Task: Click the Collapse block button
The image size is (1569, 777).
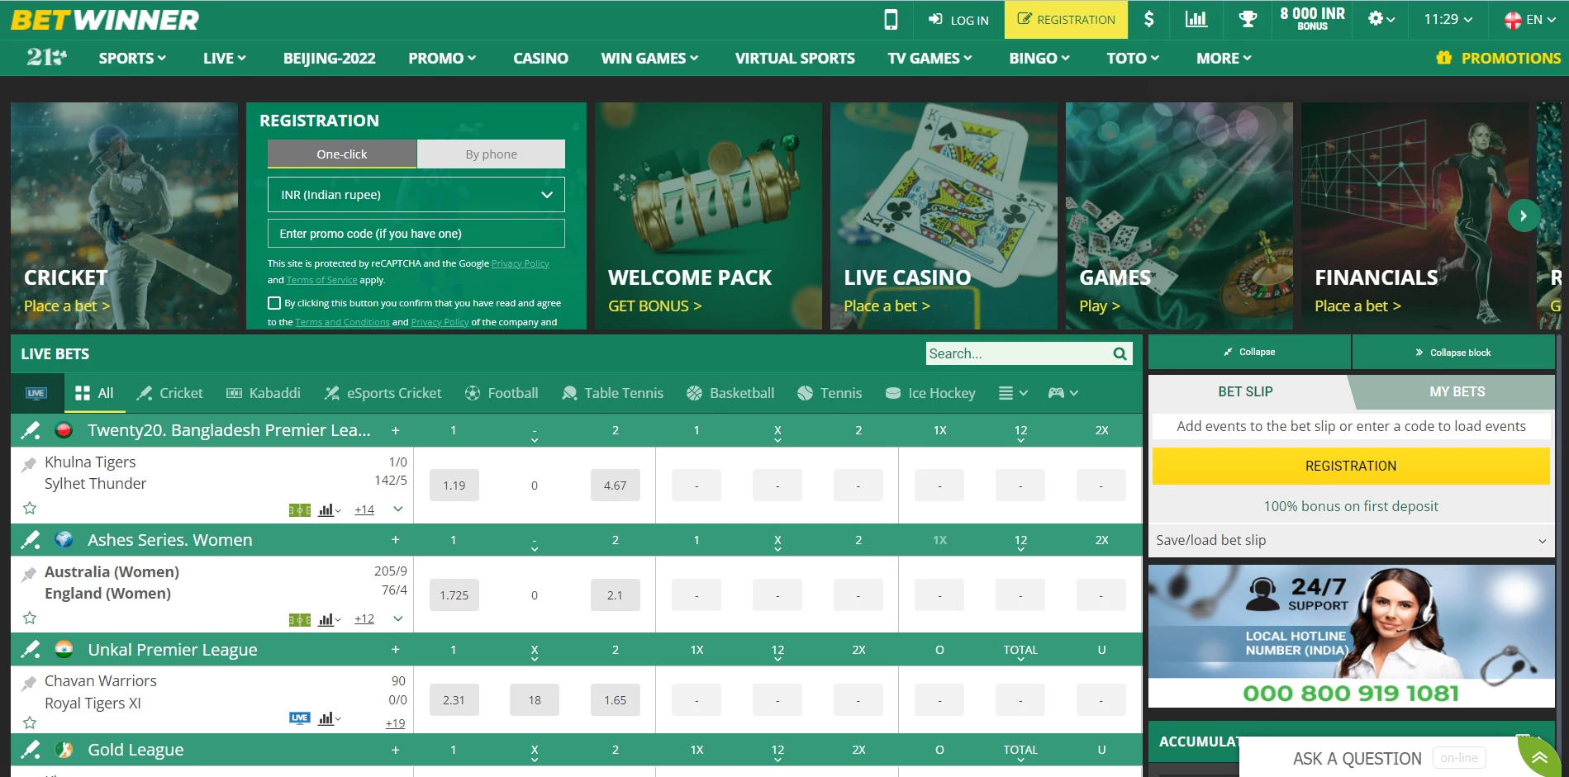Action: click(x=1453, y=352)
